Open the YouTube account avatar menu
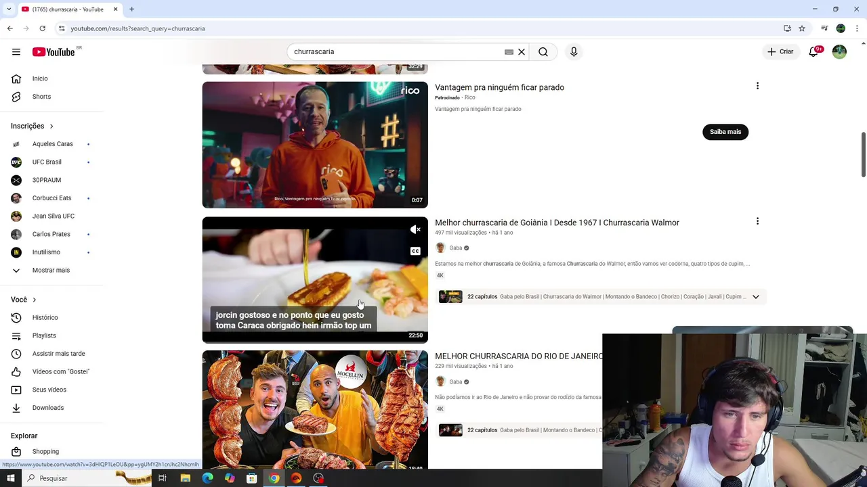Screen dimensions: 867x487 839,52
